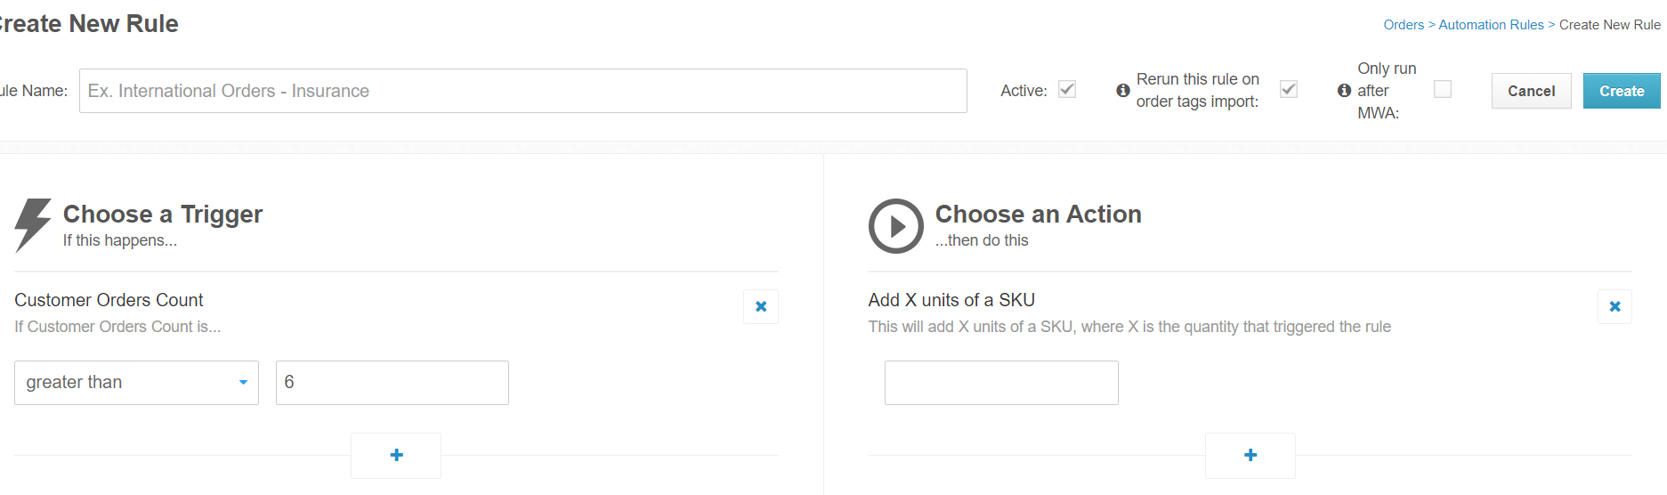Click the lightning bolt trigger icon
The image size is (1667, 495).
click(x=33, y=225)
